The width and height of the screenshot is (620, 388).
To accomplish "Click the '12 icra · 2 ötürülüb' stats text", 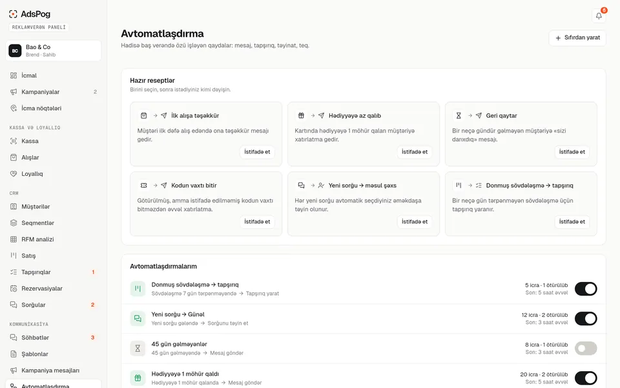I will (x=544, y=315).
